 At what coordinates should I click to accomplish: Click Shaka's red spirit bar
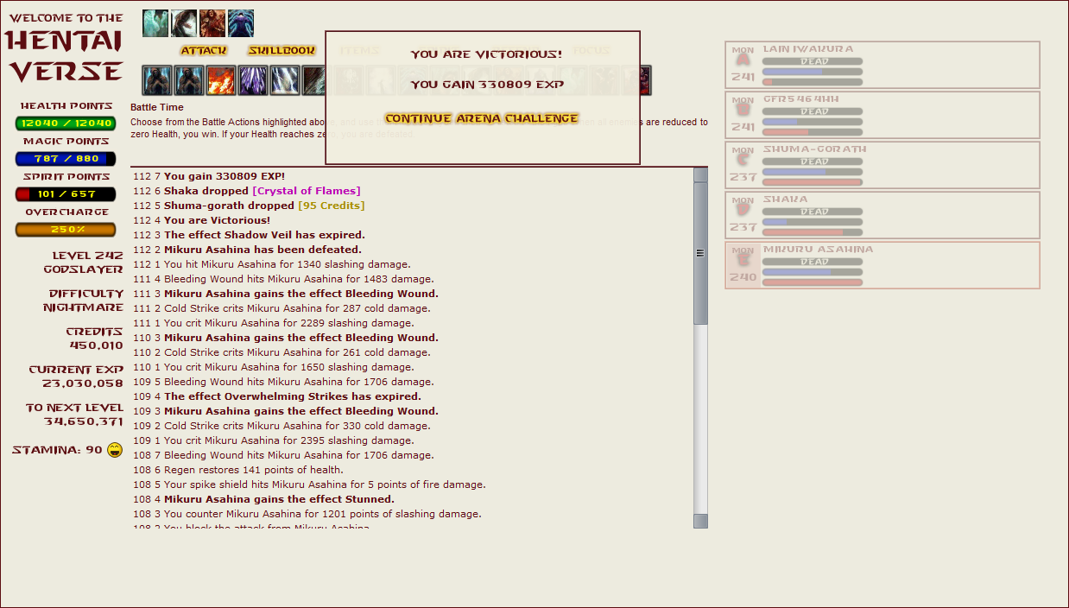[813, 232]
